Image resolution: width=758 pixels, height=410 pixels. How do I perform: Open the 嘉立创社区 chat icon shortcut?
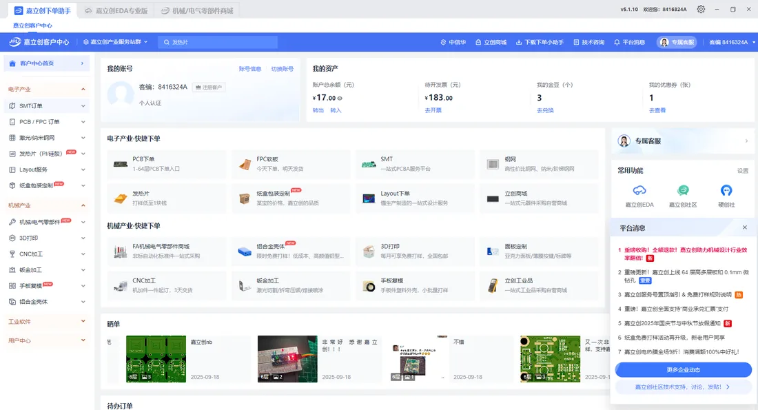point(683,190)
